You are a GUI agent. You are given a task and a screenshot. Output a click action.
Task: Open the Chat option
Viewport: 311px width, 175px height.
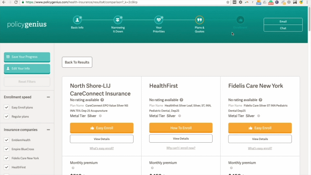283,28
